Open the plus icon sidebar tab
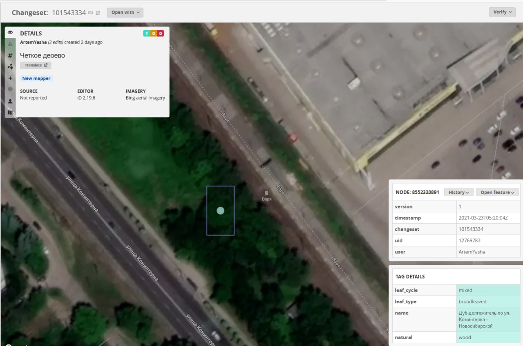 pyautogui.click(x=10, y=78)
